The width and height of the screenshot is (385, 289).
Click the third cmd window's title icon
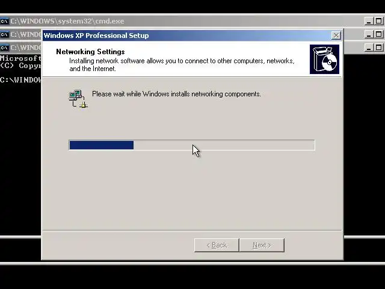point(4,48)
